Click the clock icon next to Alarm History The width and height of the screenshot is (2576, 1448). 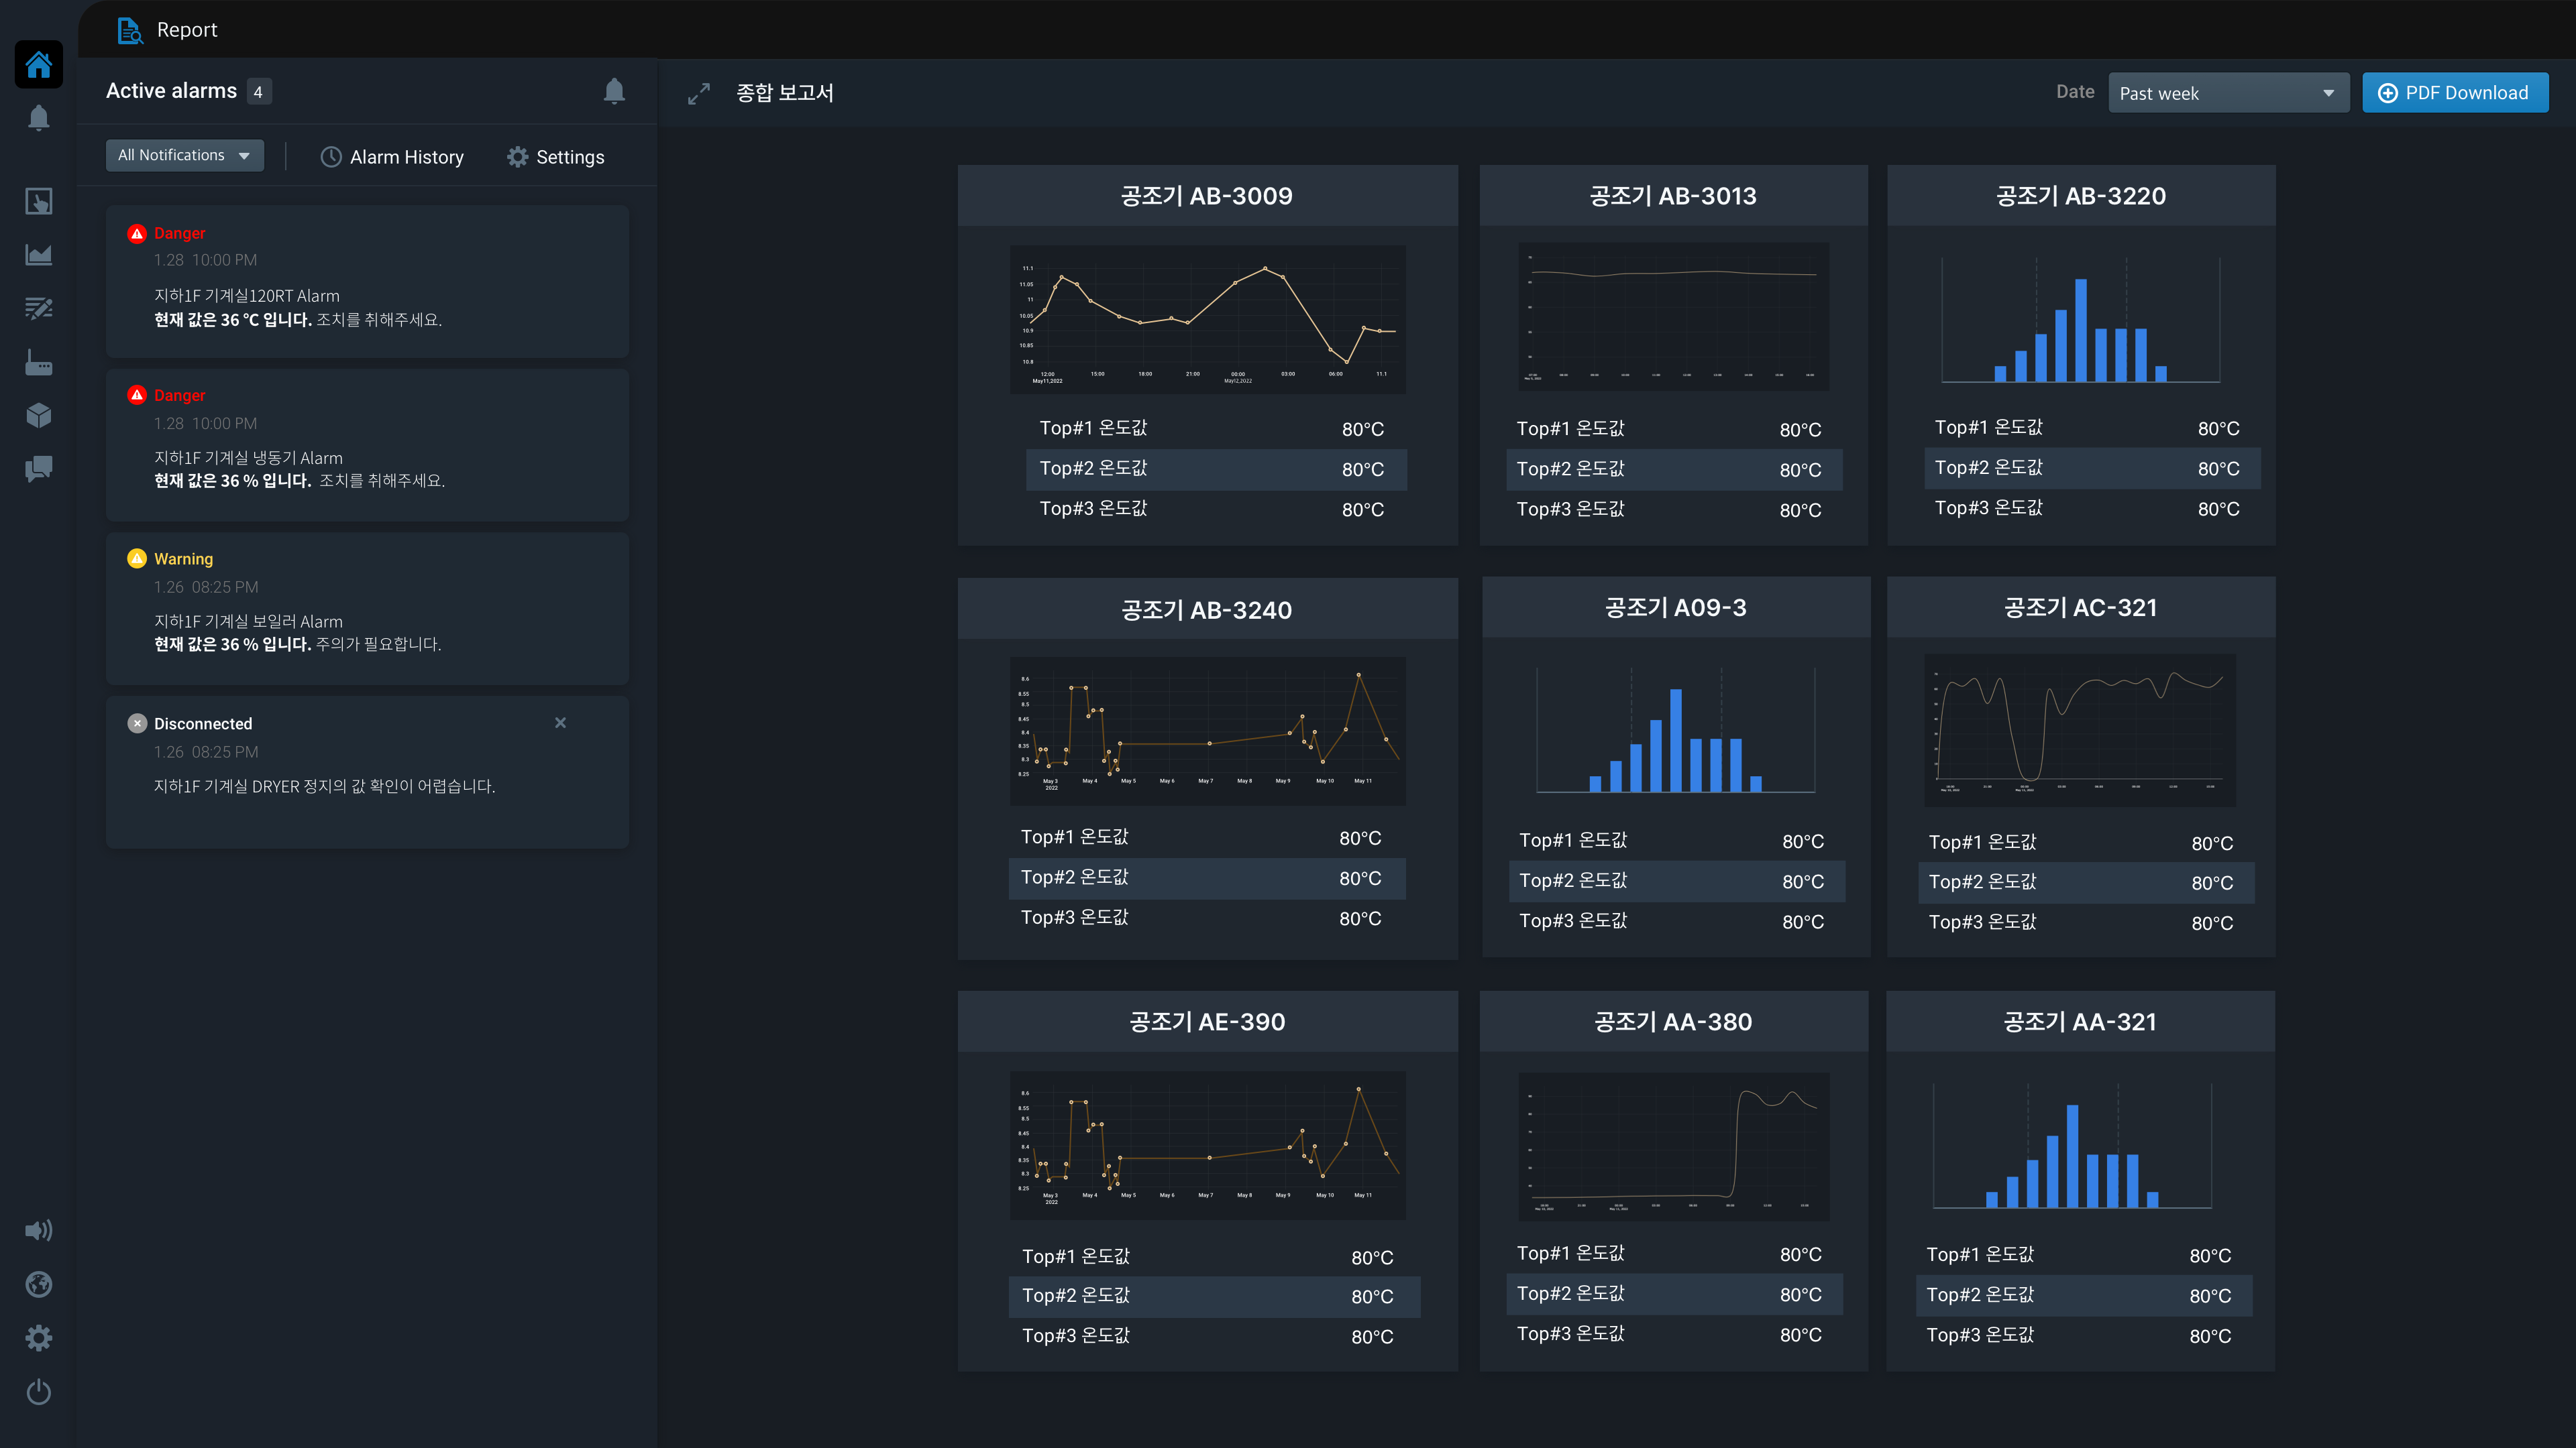pyautogui.click(x=331, y=157)
